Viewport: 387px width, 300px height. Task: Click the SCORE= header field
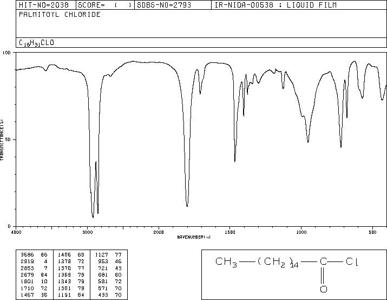[x=104, y=5]
